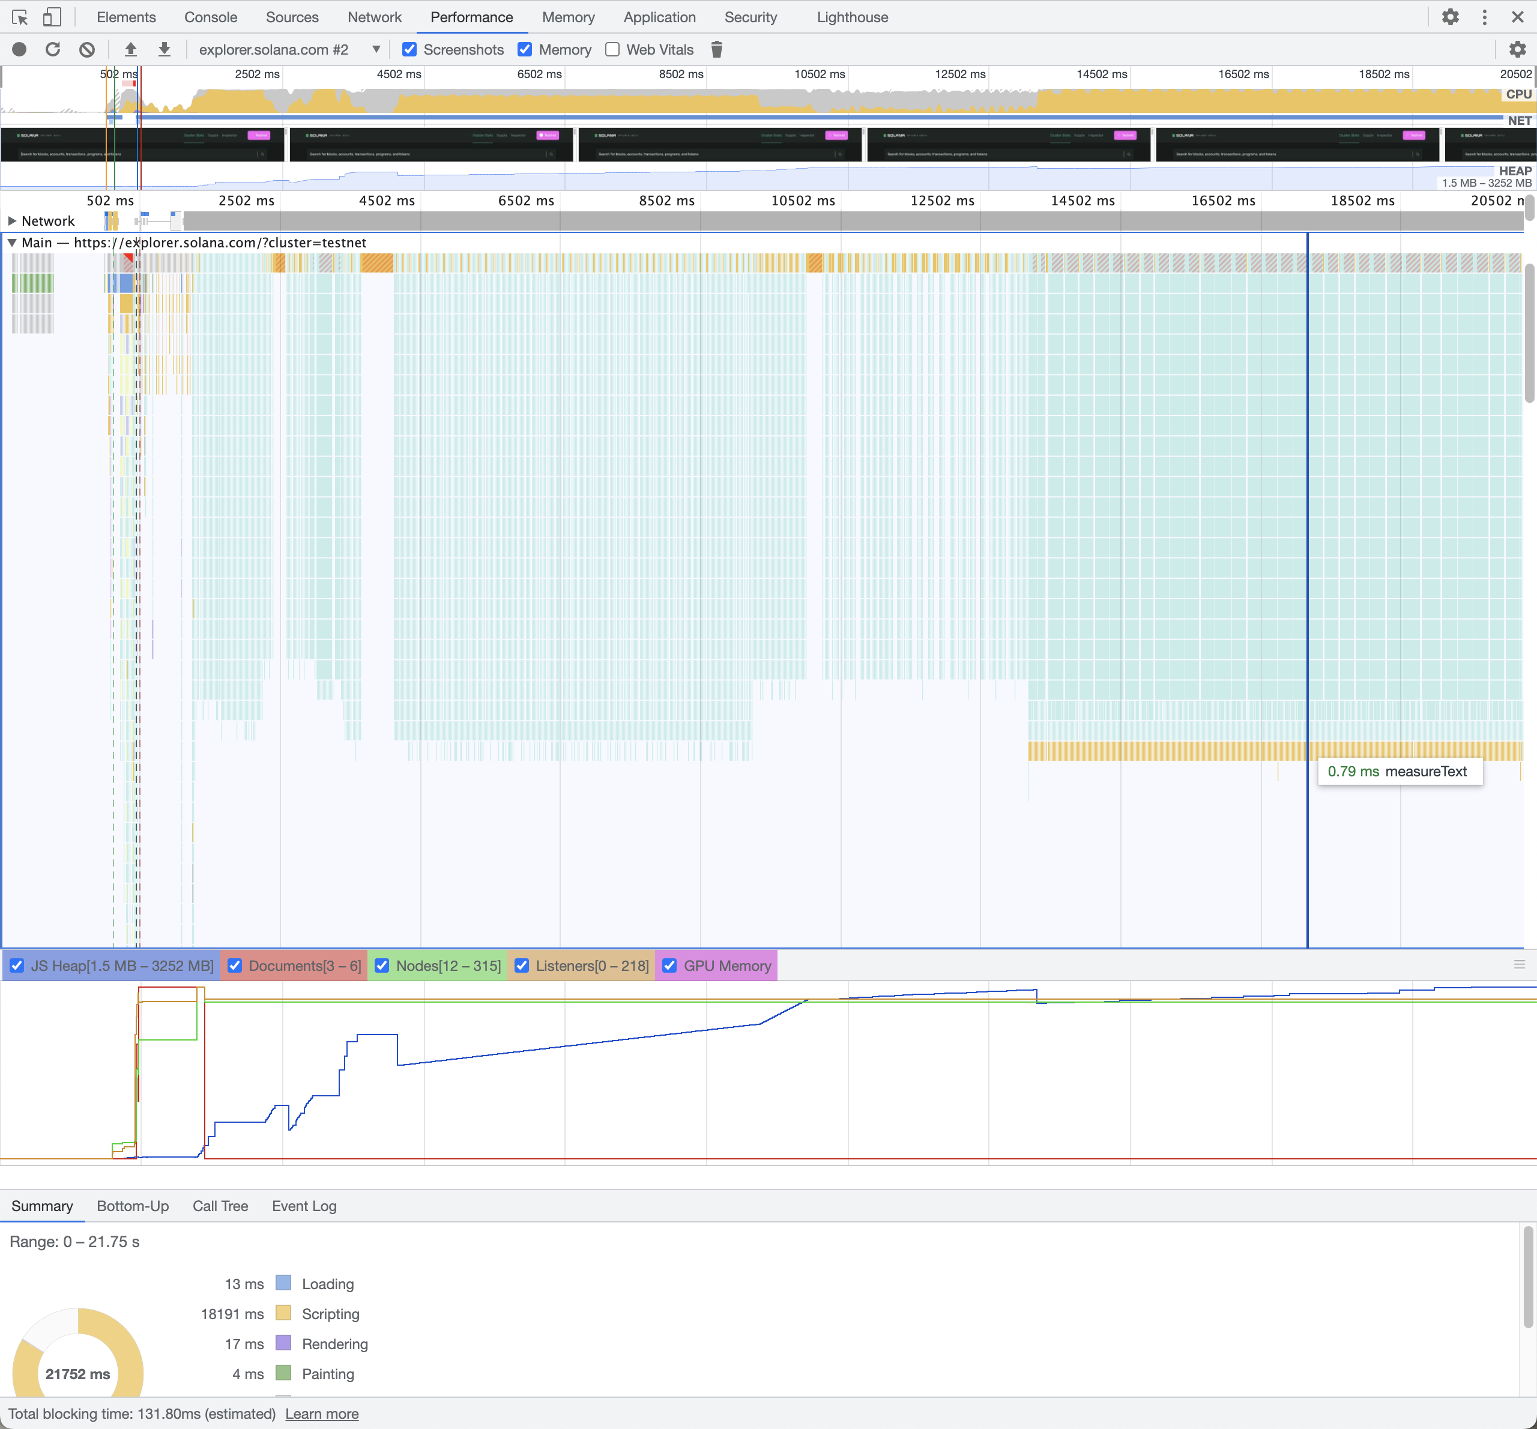The height and width of the screenshot is (1429, 1537).
Task: Activate the inspect element picker icon
Action: pos(20,17)
